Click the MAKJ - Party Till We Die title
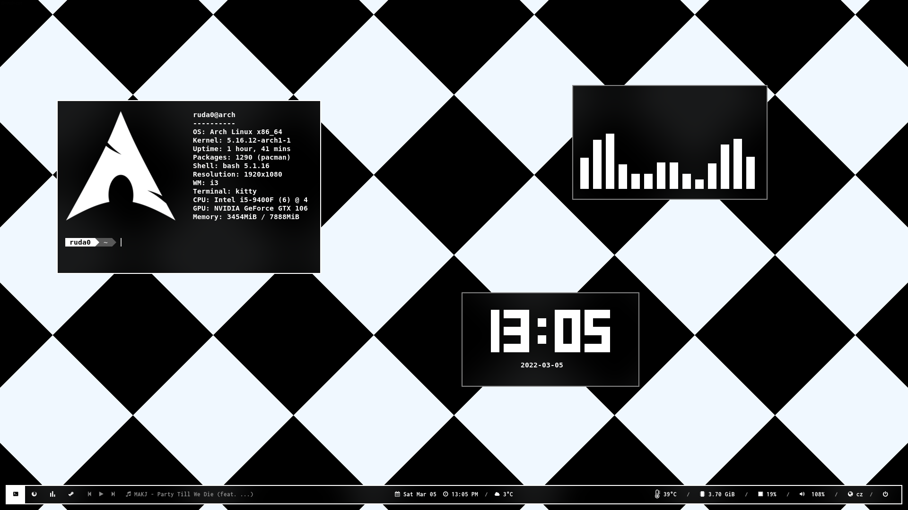908x510 pixels. click(x=194, y=494)
